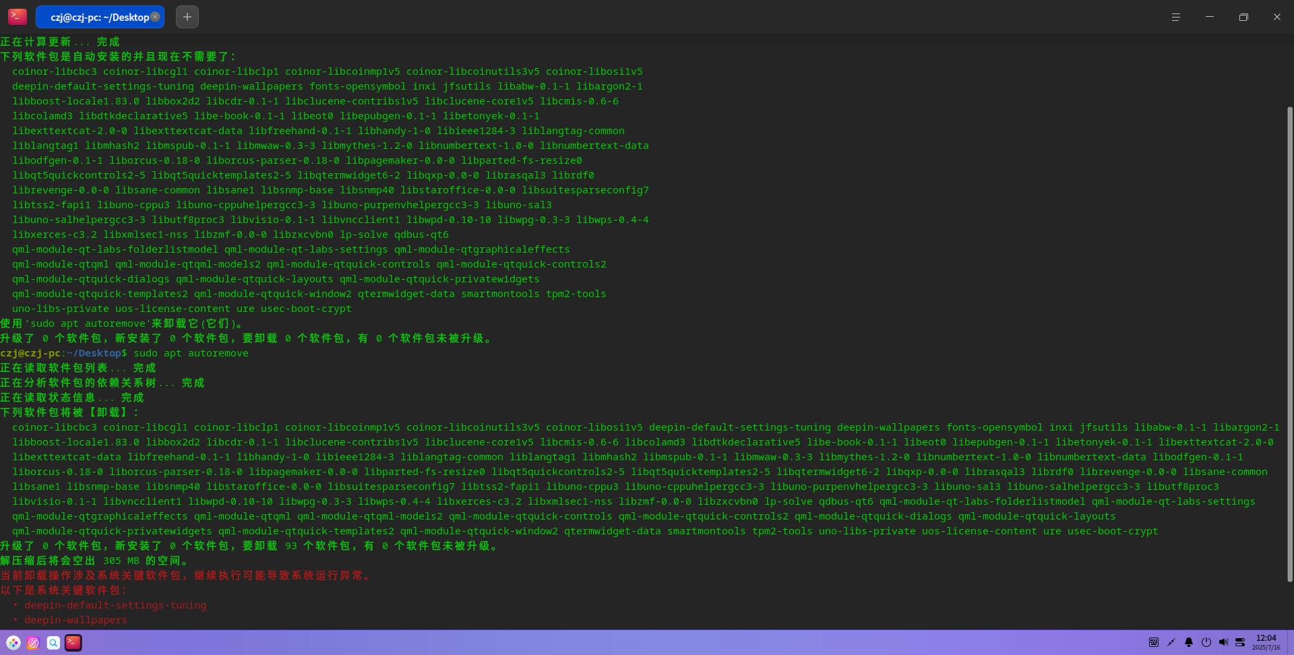Image resolution: width=1294 pixels, height=655 pixels.
Task: Open notifications bell in tray
Action: pyautogui.click(x=1189, y=642)
